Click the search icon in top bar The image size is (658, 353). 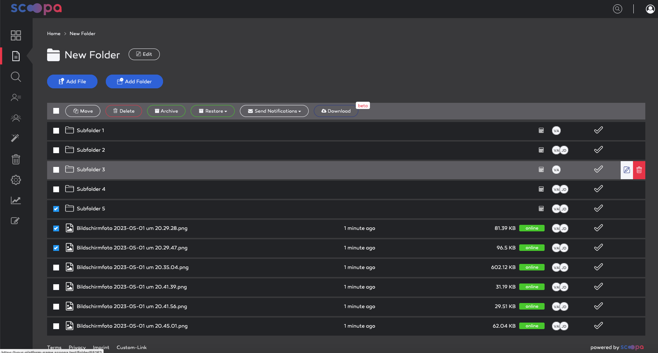(x=617, y=9)
